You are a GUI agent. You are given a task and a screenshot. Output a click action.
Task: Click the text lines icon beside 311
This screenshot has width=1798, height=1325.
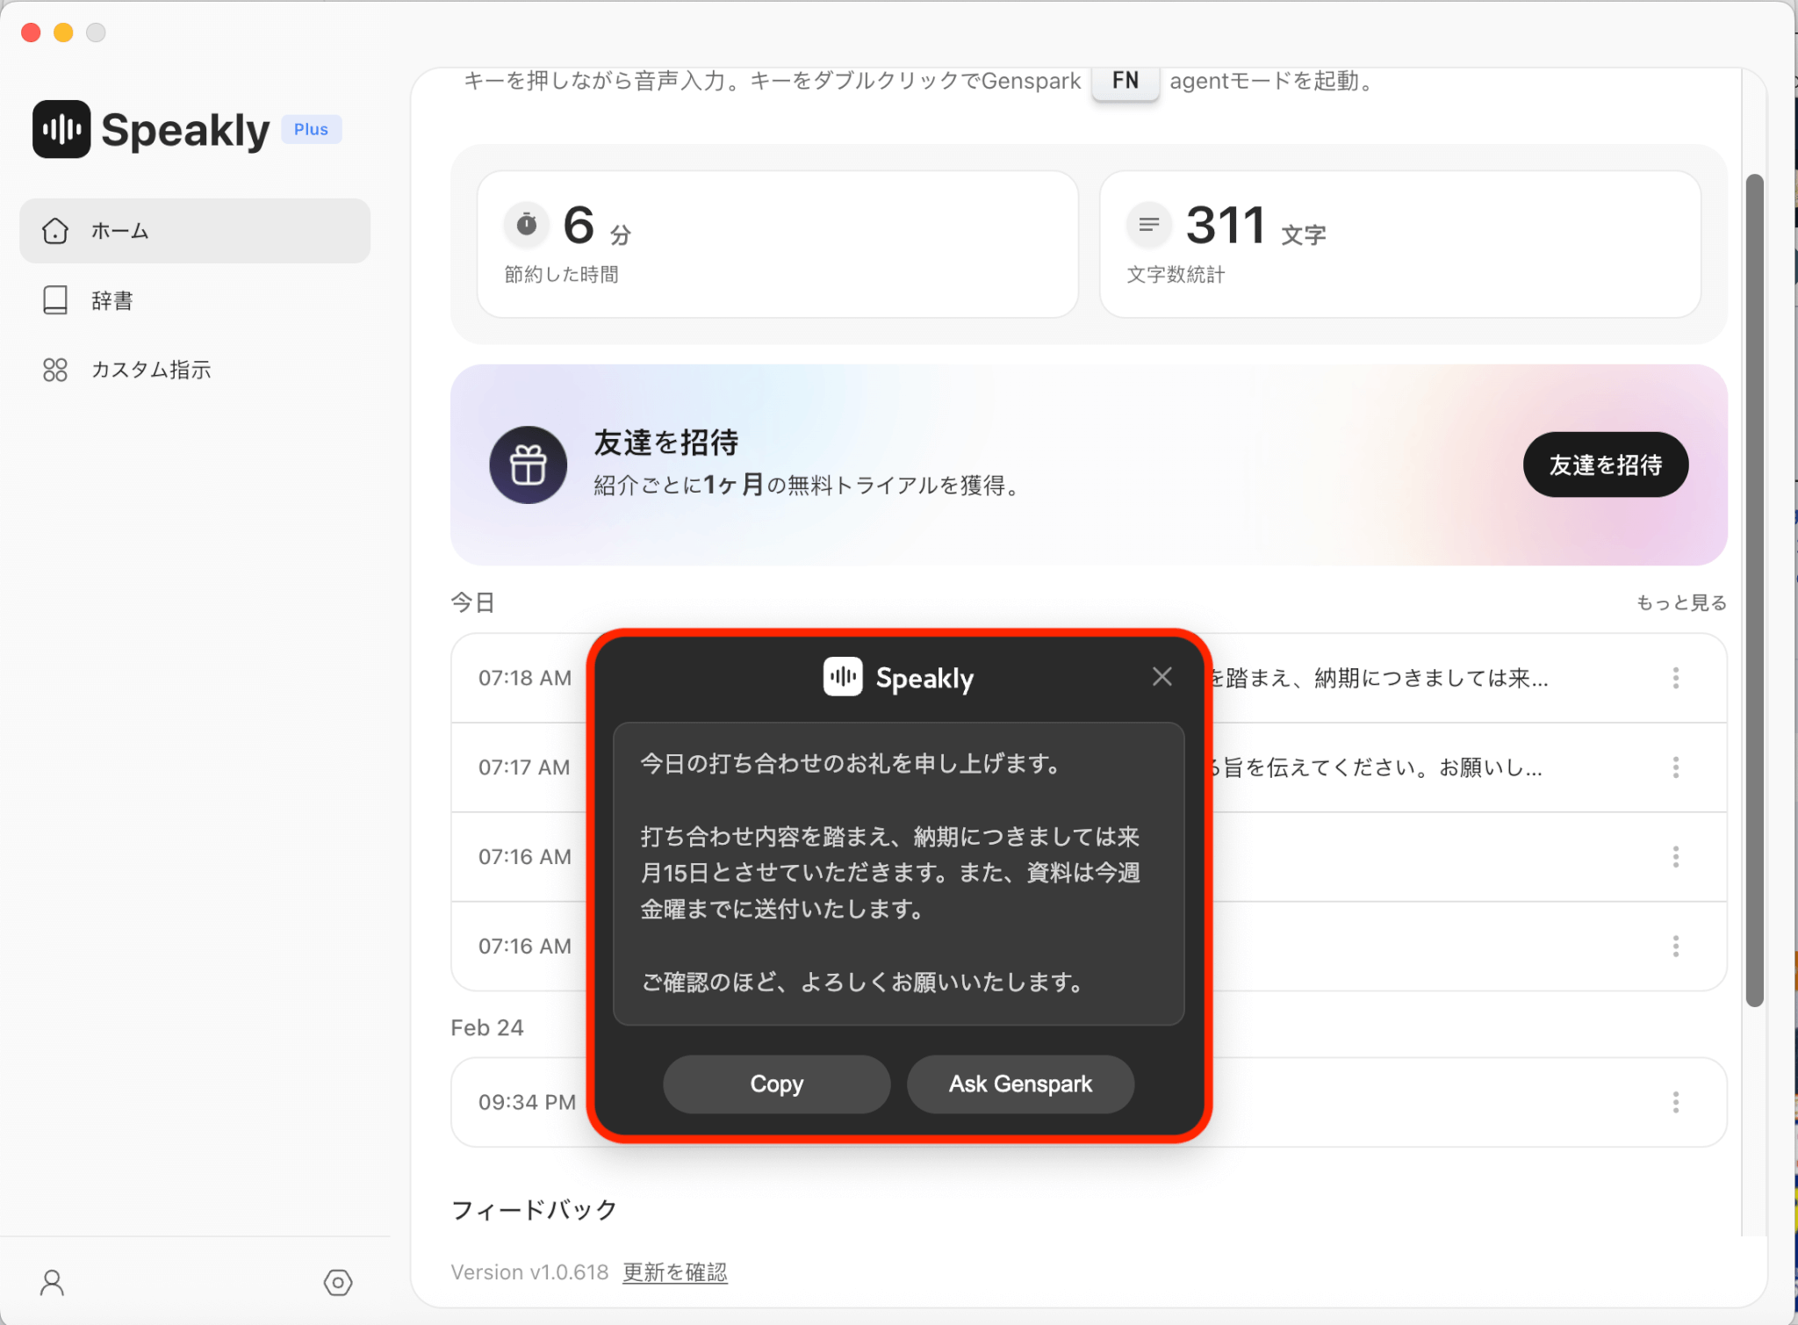coord(1148,225)
